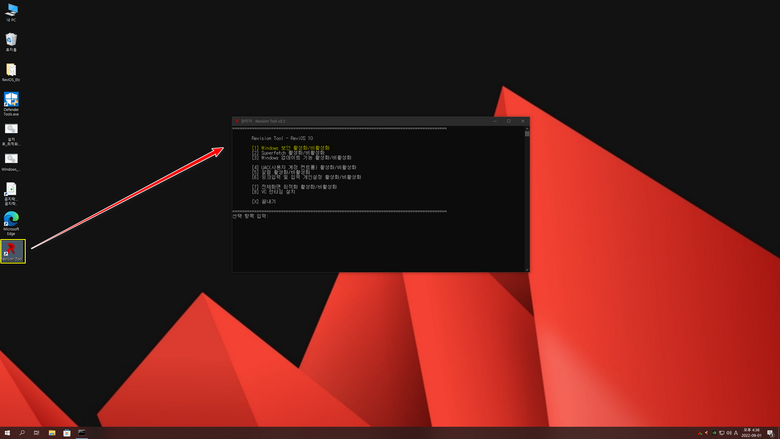The height and width of the screenshot is (439, 780).
Task: Open the ReviOS_Etc folder icon
Action: 11,72
